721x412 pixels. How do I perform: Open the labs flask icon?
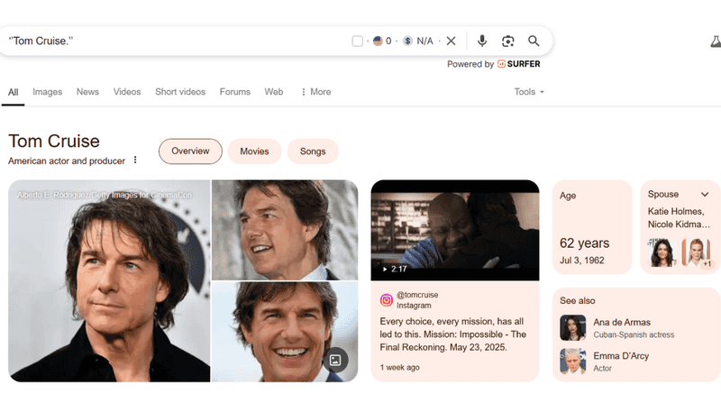click(x=716, y=41)
